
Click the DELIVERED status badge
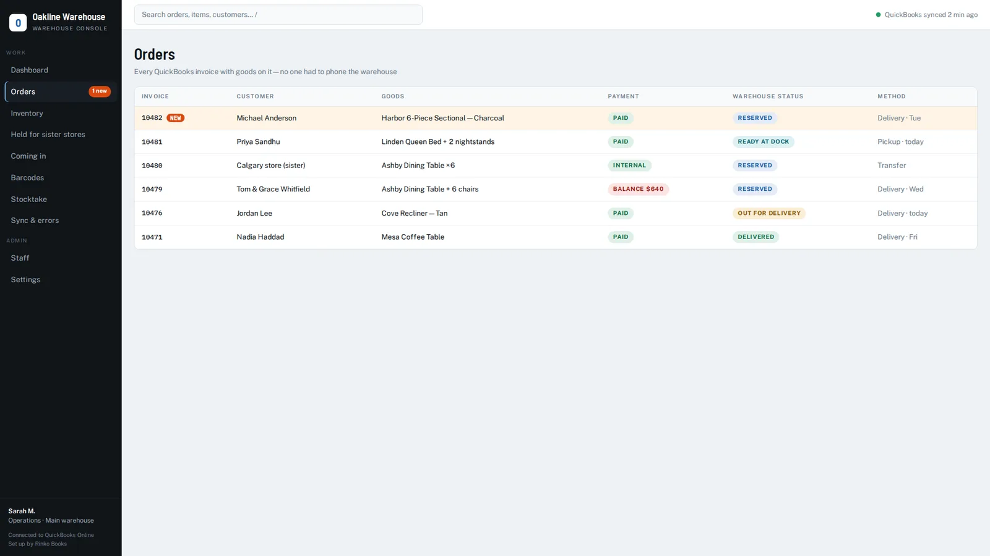(755, 237)
